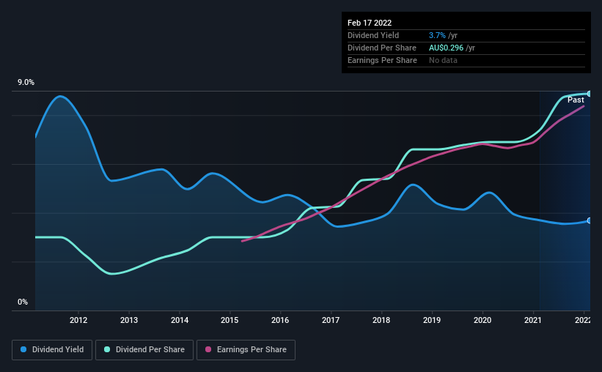Click the 2018 label on the time axis

381,320
